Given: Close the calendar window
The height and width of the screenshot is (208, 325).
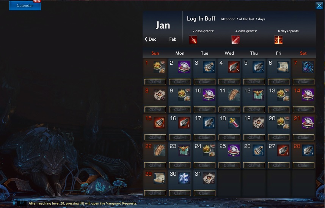Looking at the screenshot, I should (x=319, y=6).
